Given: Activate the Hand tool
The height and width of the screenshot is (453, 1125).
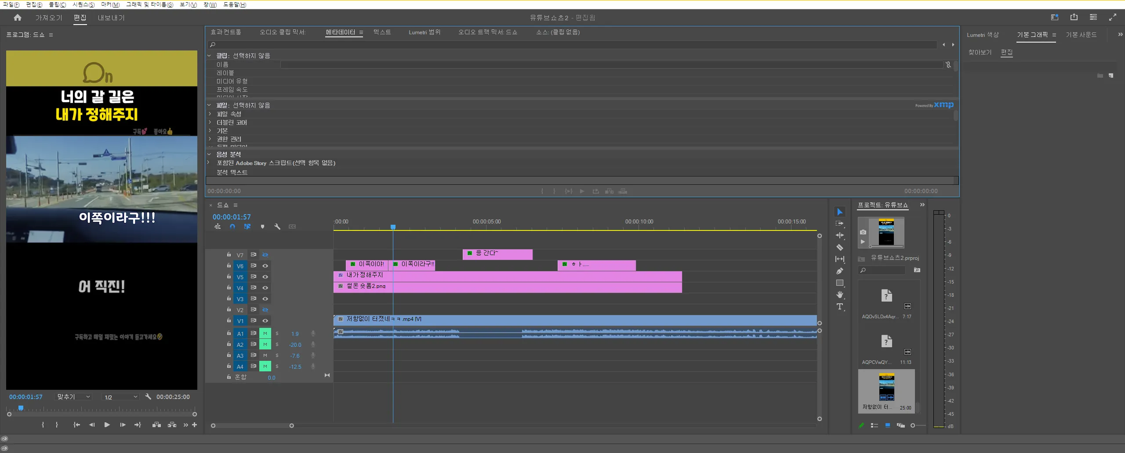Looking at the screenshot, I should click(x=839, y=295).
